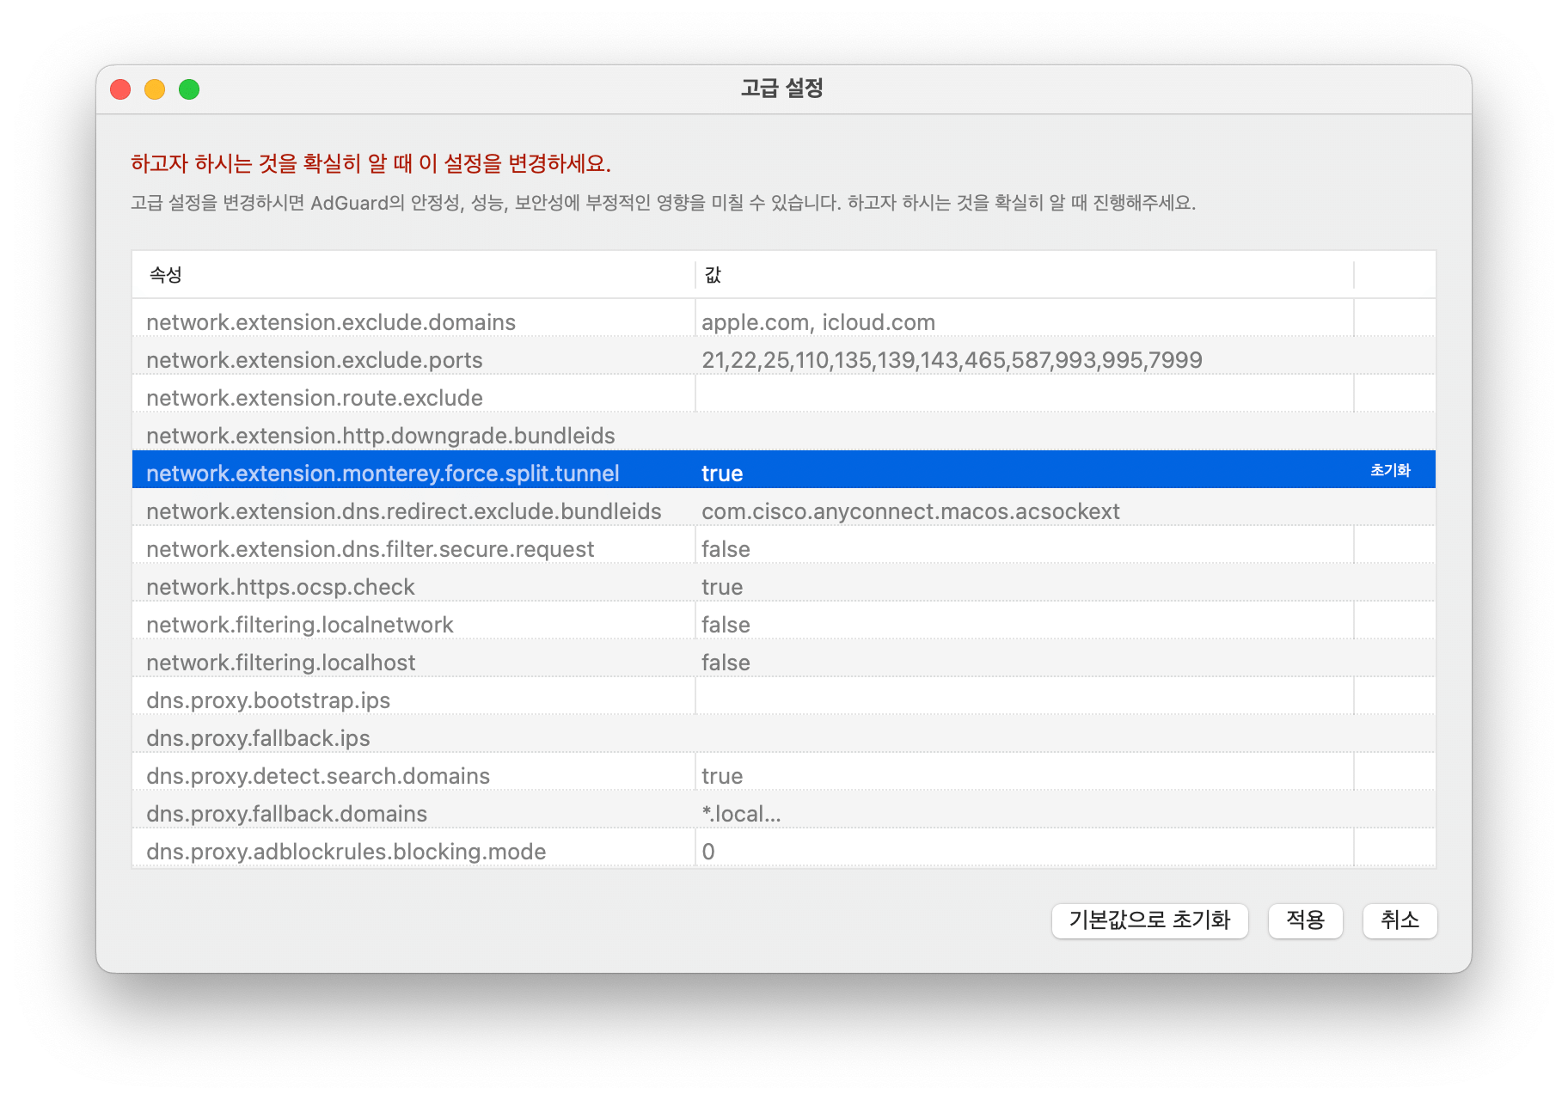Click true value of force.split.tunnel row
The width and height of the screenshot is (1568, 1100).
(x=722, y=474)
